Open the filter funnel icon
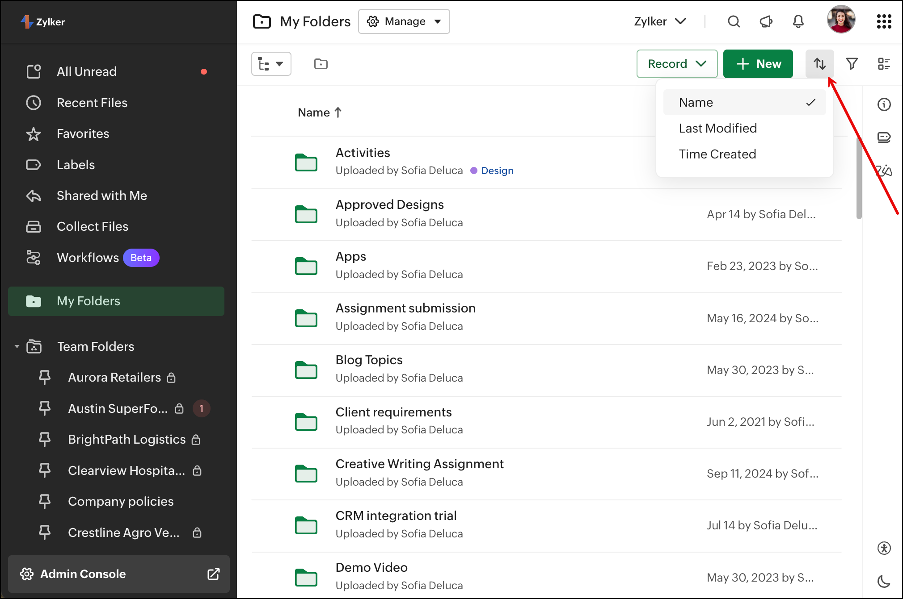The image size is (903, 599). (x=852, y=64)
